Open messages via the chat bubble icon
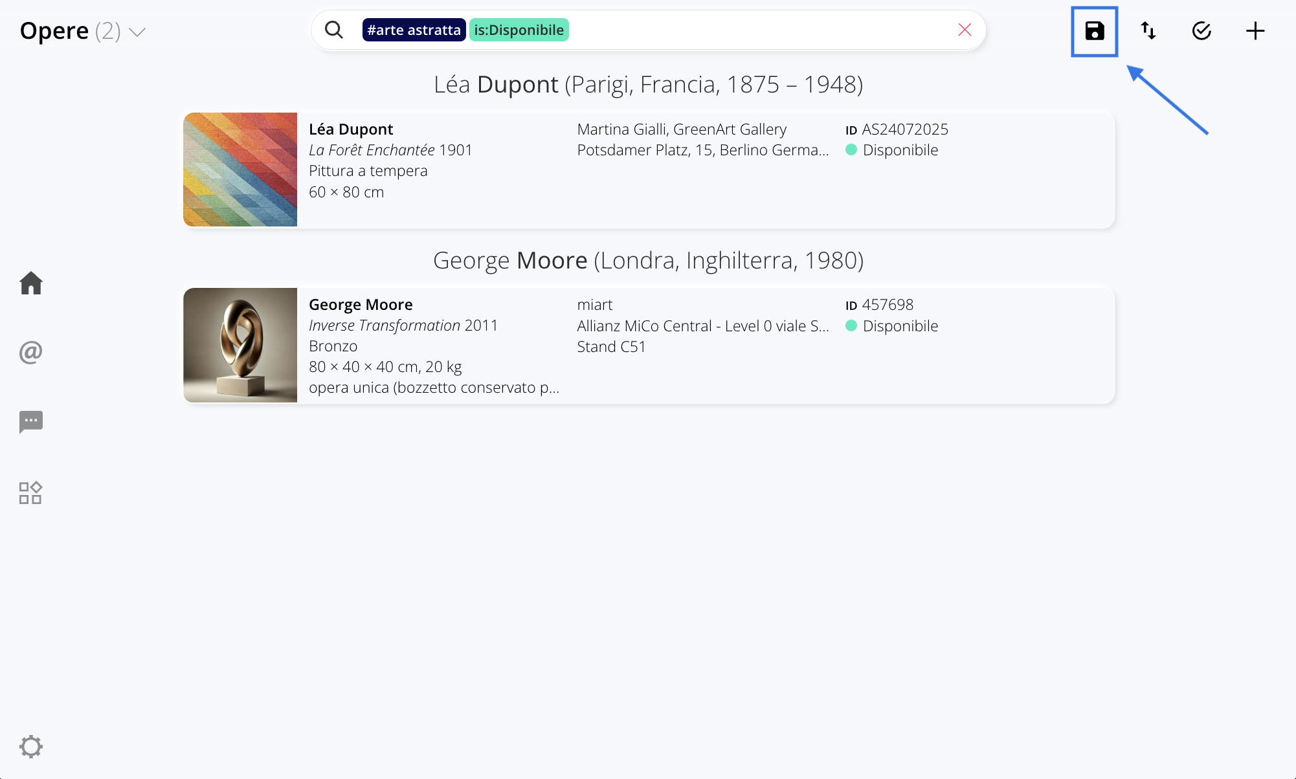 click(x=31, y=422)
